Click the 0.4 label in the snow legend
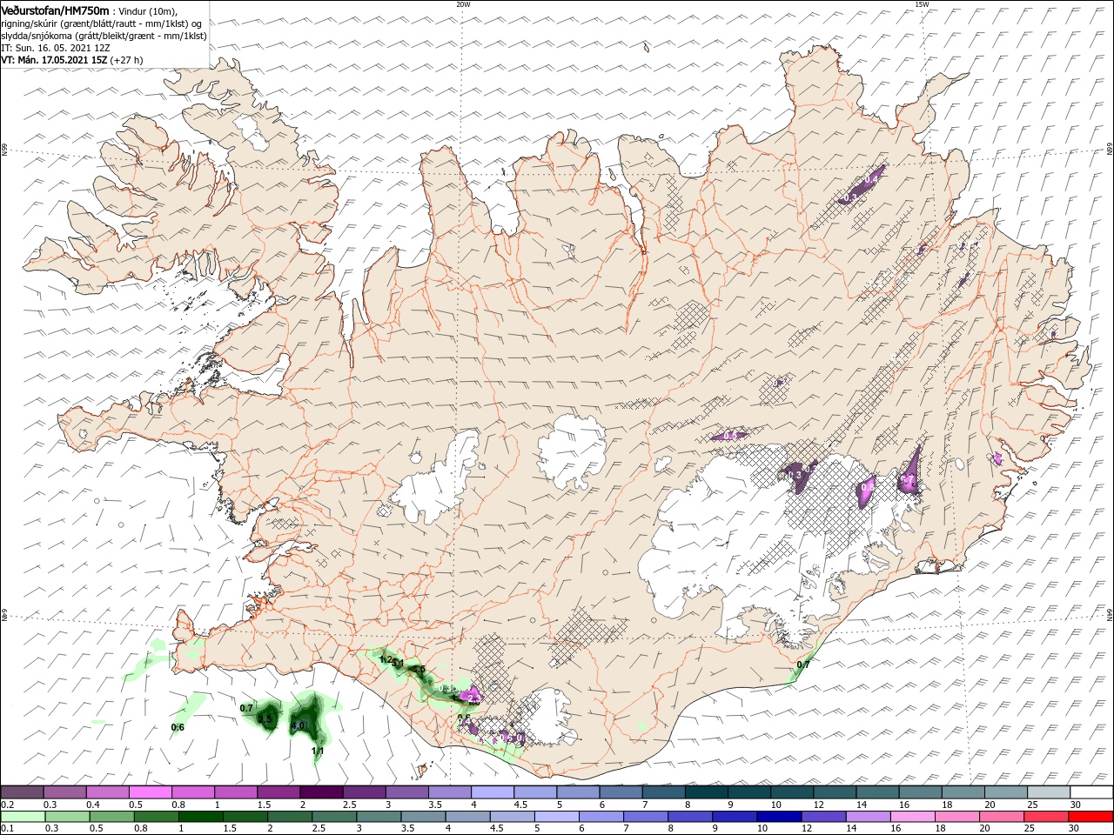This screenshot has height=835, width=1114. point(93,805)
